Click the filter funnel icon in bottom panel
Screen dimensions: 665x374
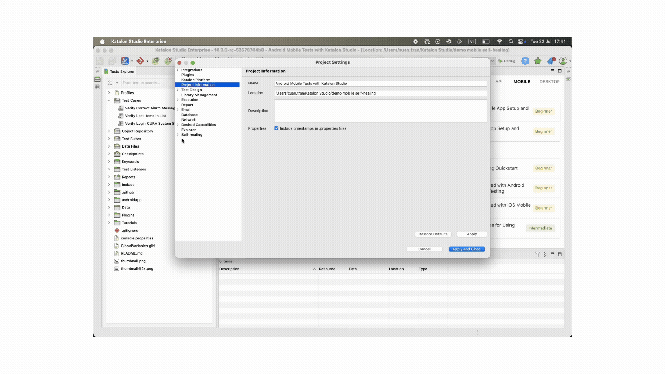coord(538,255)
